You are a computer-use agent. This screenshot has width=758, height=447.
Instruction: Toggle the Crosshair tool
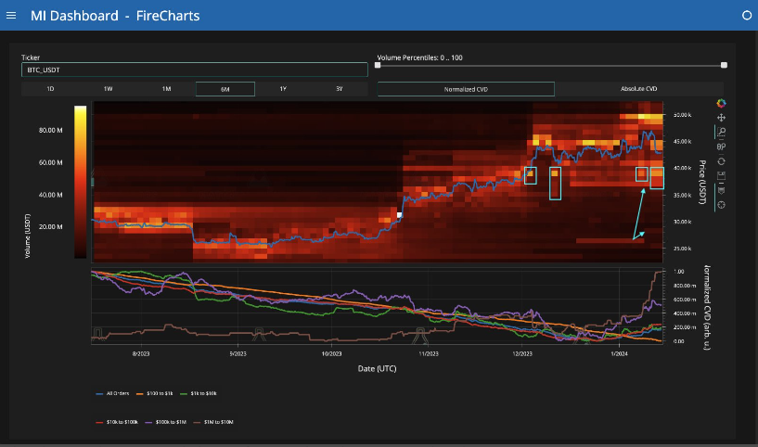[721, 204]
